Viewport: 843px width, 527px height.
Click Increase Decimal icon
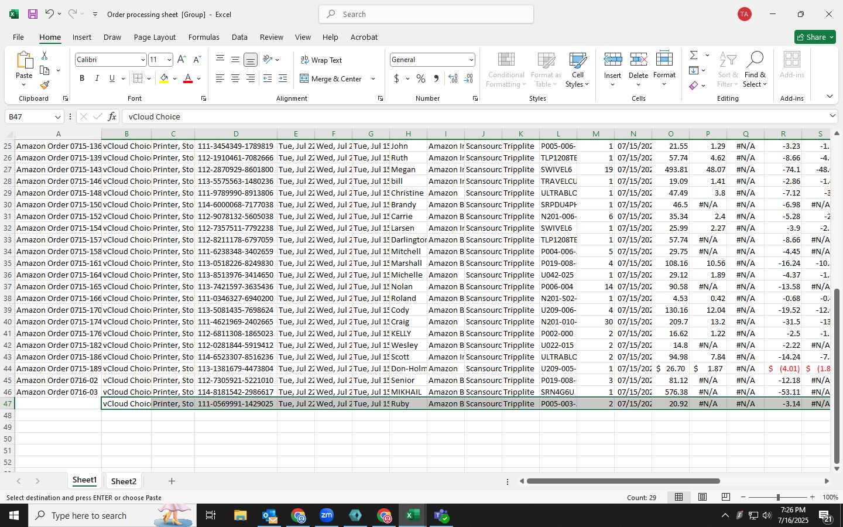(453, 78)
